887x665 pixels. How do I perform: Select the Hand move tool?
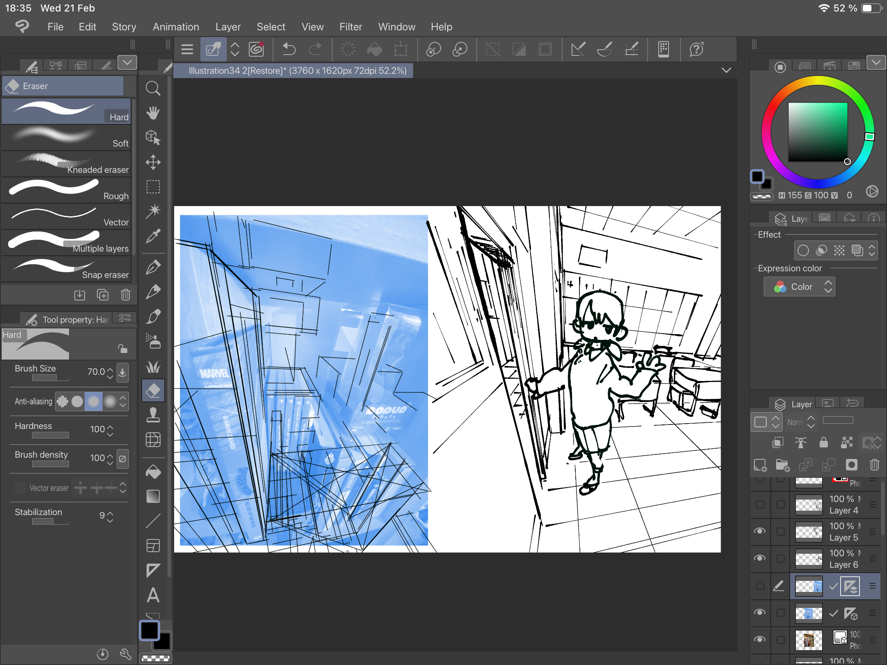(x=153, y=113)
